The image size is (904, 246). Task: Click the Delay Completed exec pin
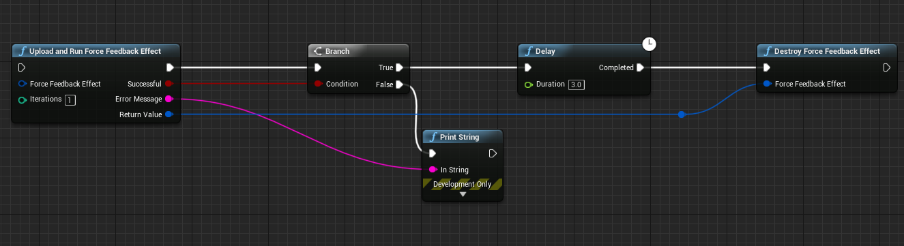point(639,67)
